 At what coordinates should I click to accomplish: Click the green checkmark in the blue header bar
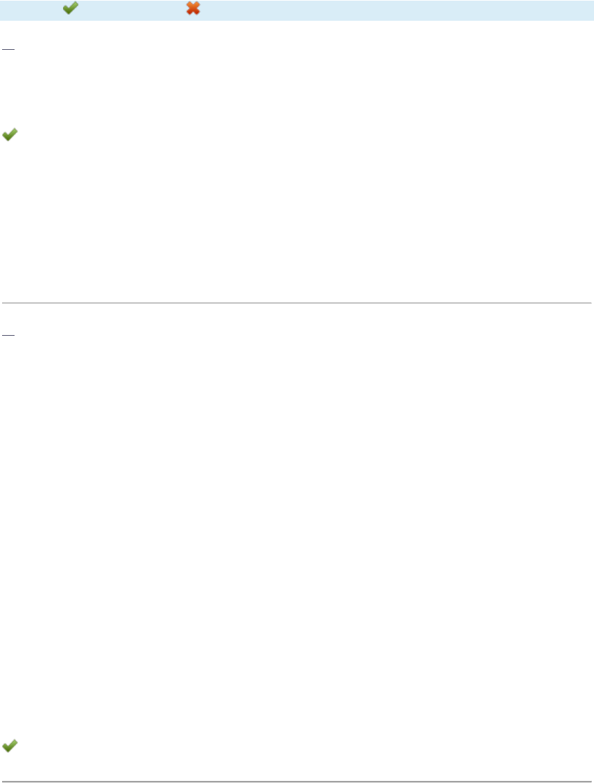[x=71, y=9]
